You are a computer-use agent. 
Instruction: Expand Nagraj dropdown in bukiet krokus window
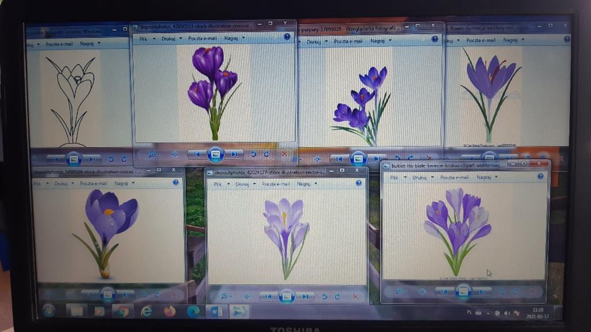point(495,178)
